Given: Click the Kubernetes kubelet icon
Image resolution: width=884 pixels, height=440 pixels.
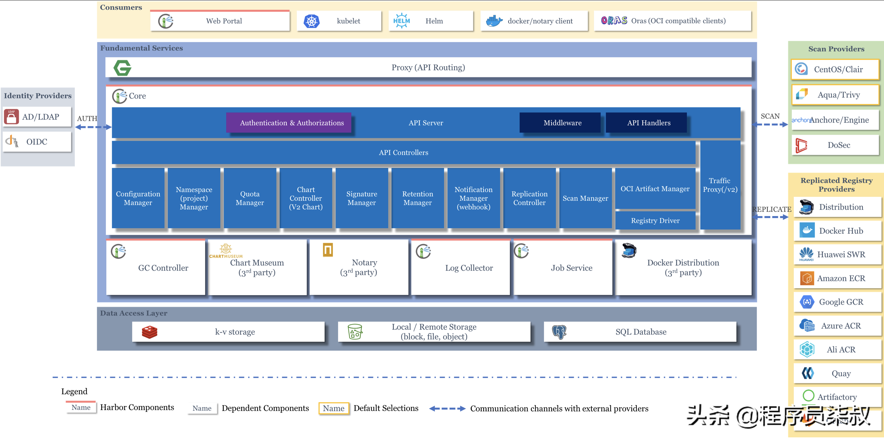Looking at the screenshot, I should (x=312, y=21).
